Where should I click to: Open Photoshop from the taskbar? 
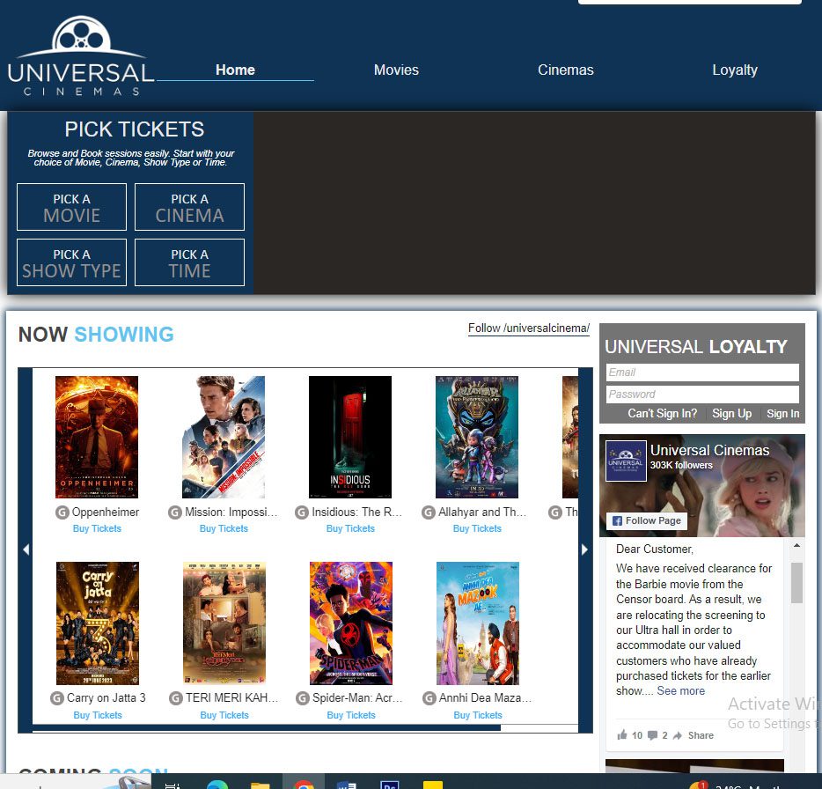pos(389,784)
